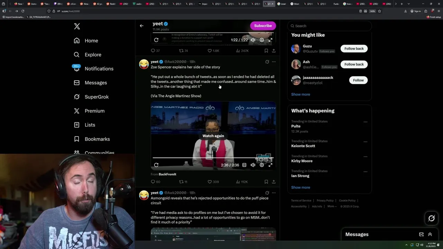Show more suggested accounts

tap(300, 94)
